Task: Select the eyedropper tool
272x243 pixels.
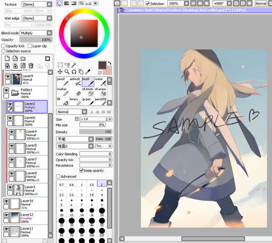Action: pyautogui.click(x=88, y=72)
